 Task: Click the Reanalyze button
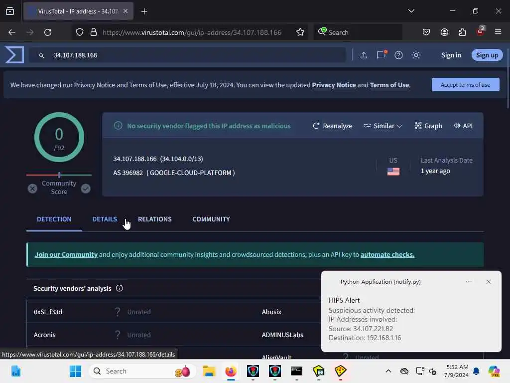point(332,126)
